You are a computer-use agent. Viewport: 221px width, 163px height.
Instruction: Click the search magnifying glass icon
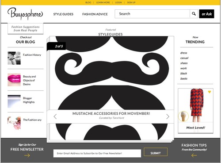pyautogui.click(x=194, y=14)
